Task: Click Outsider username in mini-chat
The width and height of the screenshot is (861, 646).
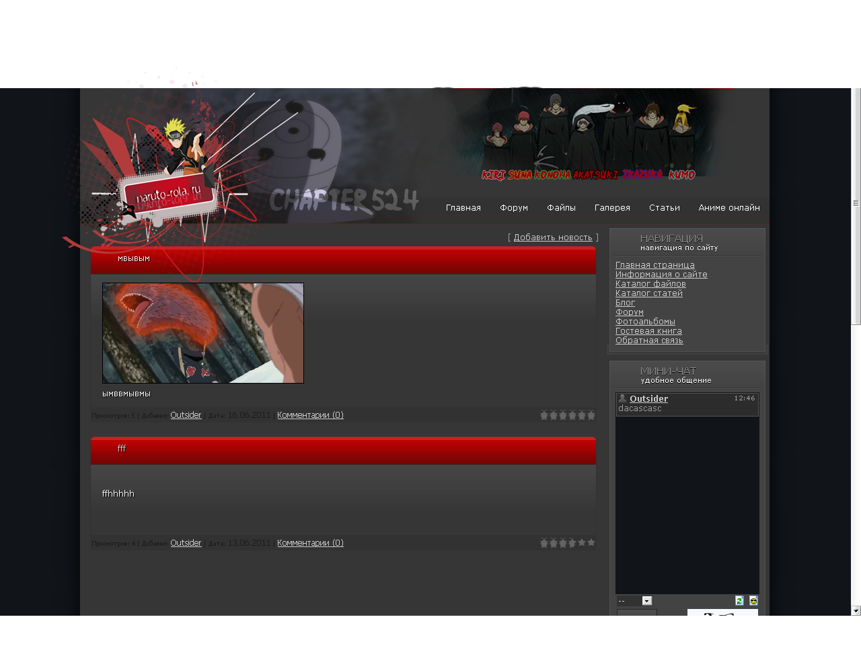Action: (648, 399)
